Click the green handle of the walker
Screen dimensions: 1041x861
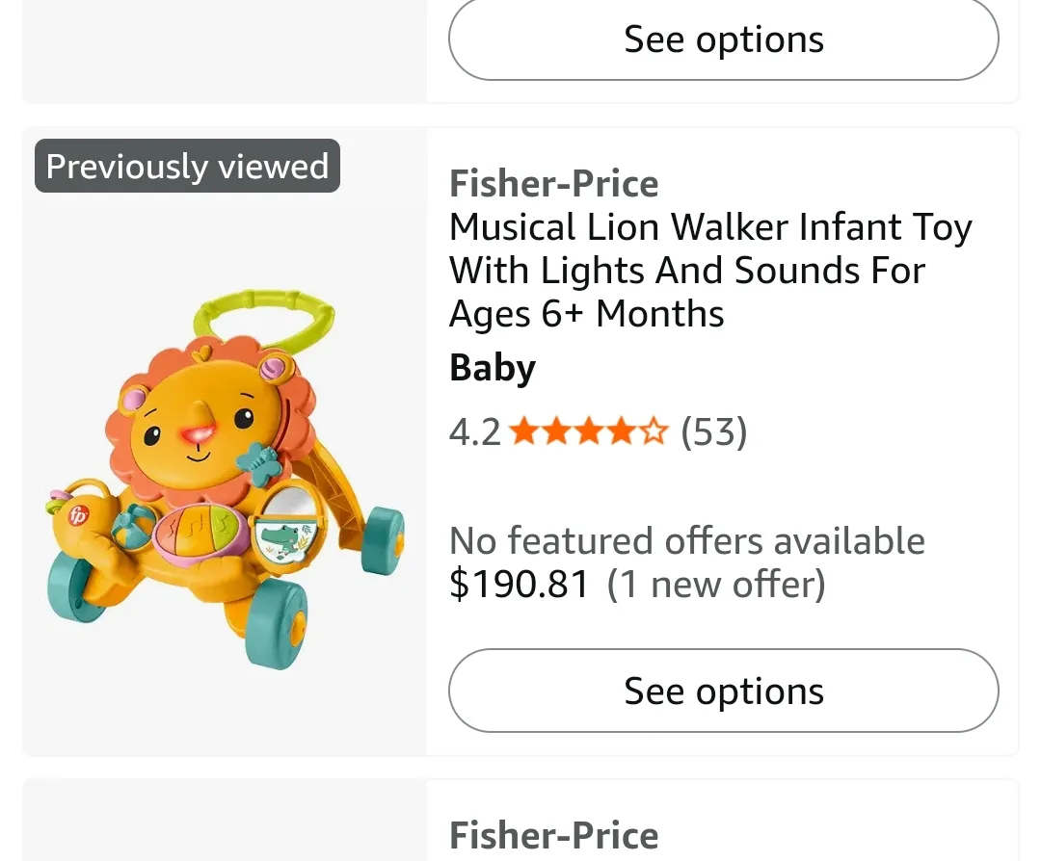tap(265, 308)
